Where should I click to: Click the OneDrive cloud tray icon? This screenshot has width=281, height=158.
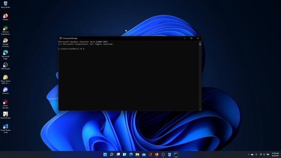tap(252, 154)
